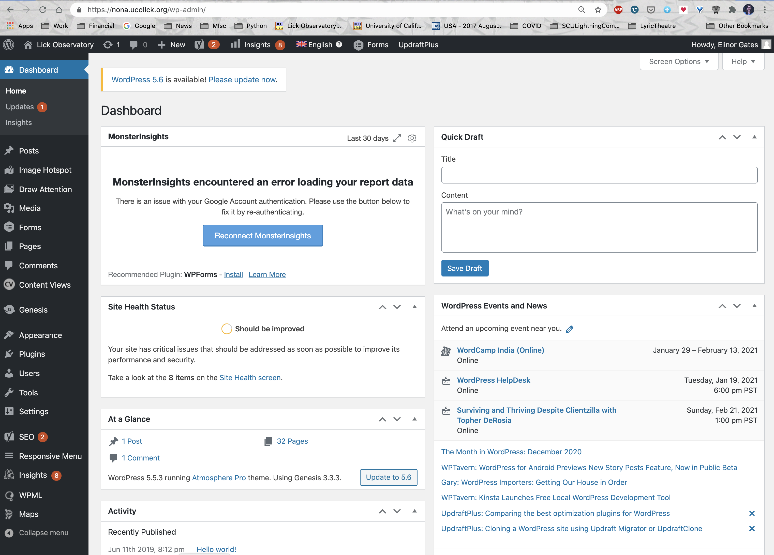The height and width of the screenshot is (555, 774).
Task: Click English language switcher in admin bar
Action: tap(319, 45)
